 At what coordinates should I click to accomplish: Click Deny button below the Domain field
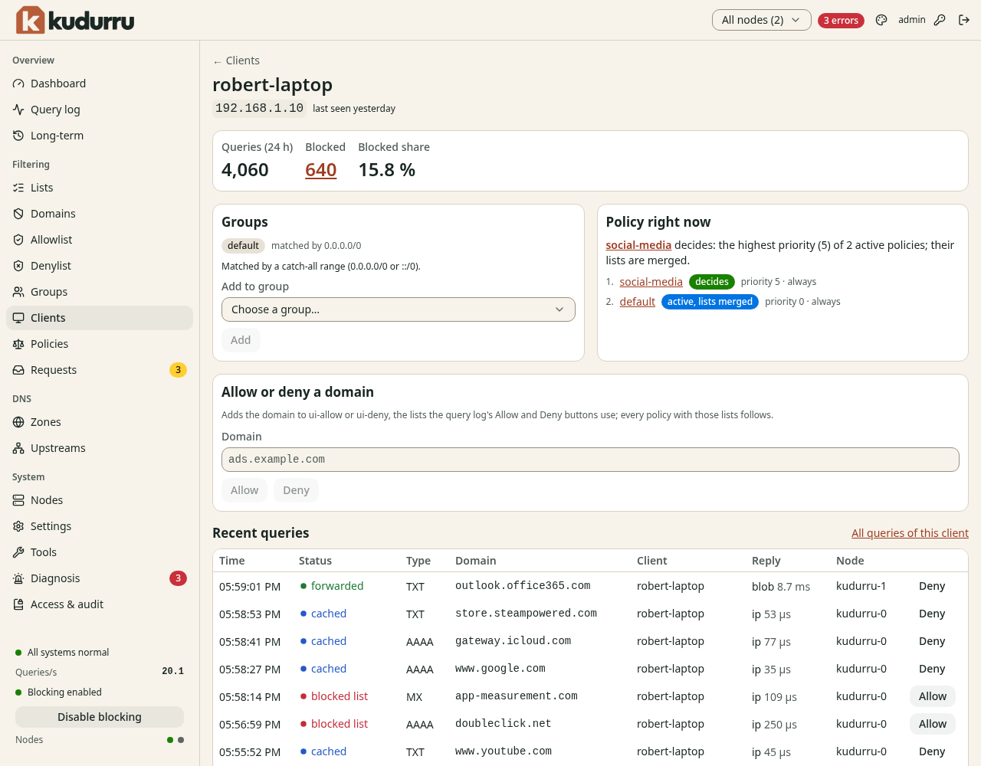[296, 490]
